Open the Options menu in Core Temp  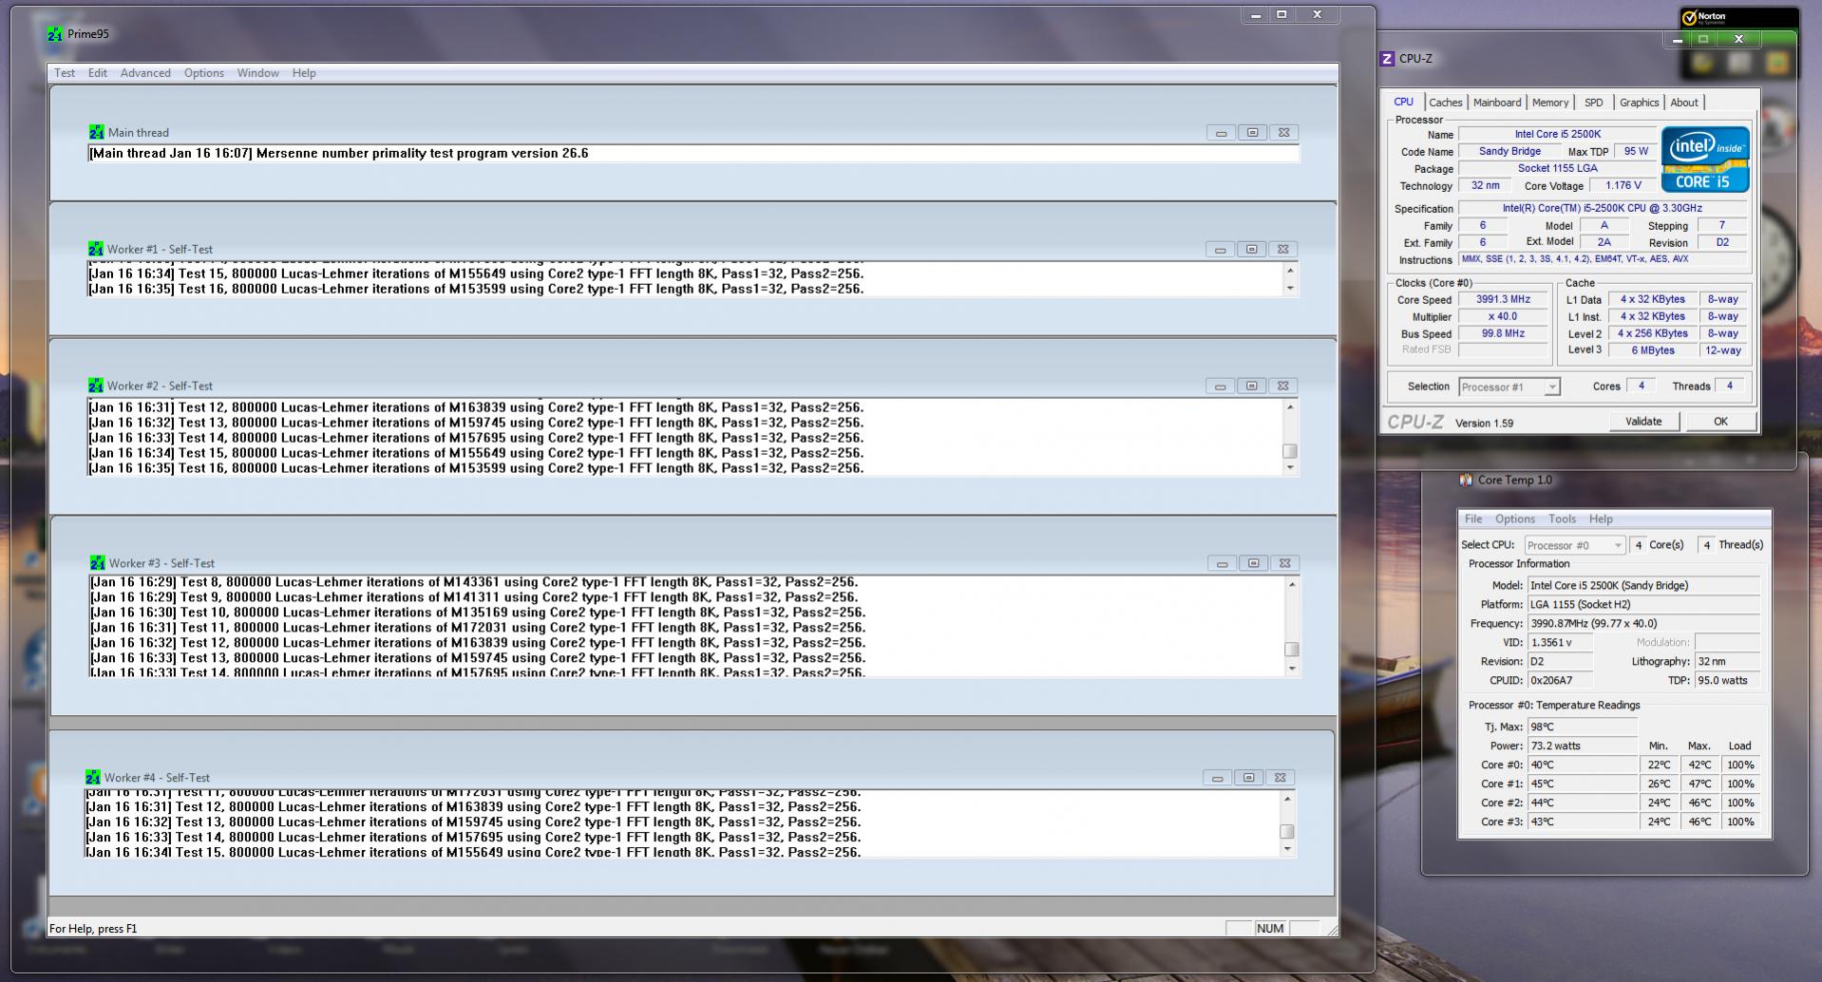click(1515, 519)
